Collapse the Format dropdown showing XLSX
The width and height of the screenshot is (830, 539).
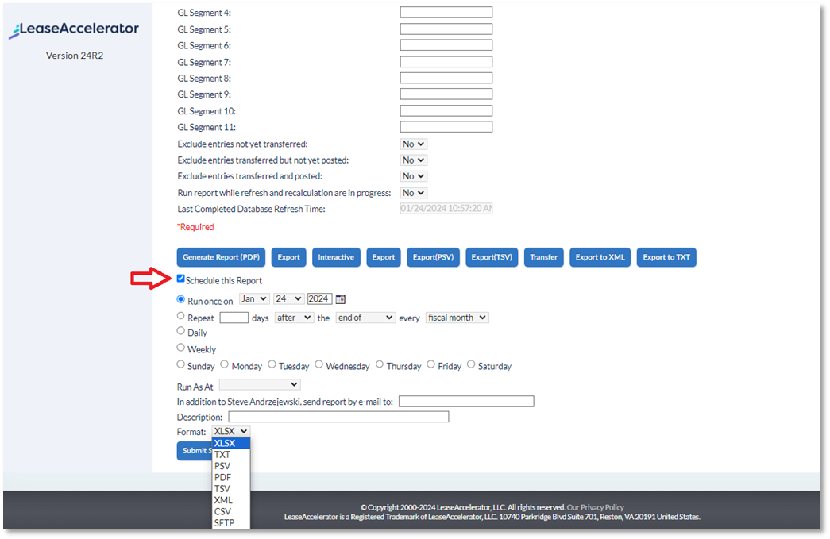[x=231, y=432]
